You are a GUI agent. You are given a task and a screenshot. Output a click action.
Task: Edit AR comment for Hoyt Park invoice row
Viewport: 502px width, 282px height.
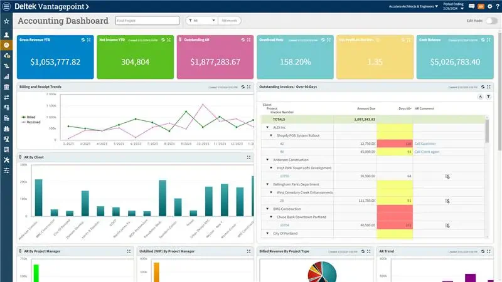click(x=447, y=176)
